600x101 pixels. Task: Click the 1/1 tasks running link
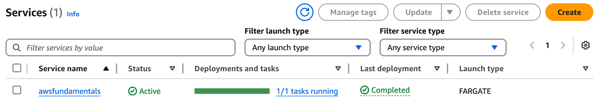coord(307,91)
